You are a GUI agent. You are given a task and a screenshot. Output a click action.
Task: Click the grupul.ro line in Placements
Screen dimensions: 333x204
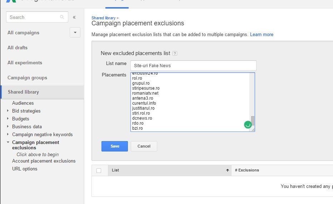(x=141, y=83)
